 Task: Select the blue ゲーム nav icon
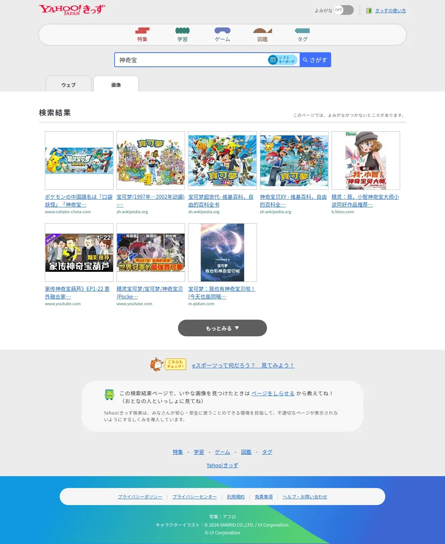click(x=222, y=30)
